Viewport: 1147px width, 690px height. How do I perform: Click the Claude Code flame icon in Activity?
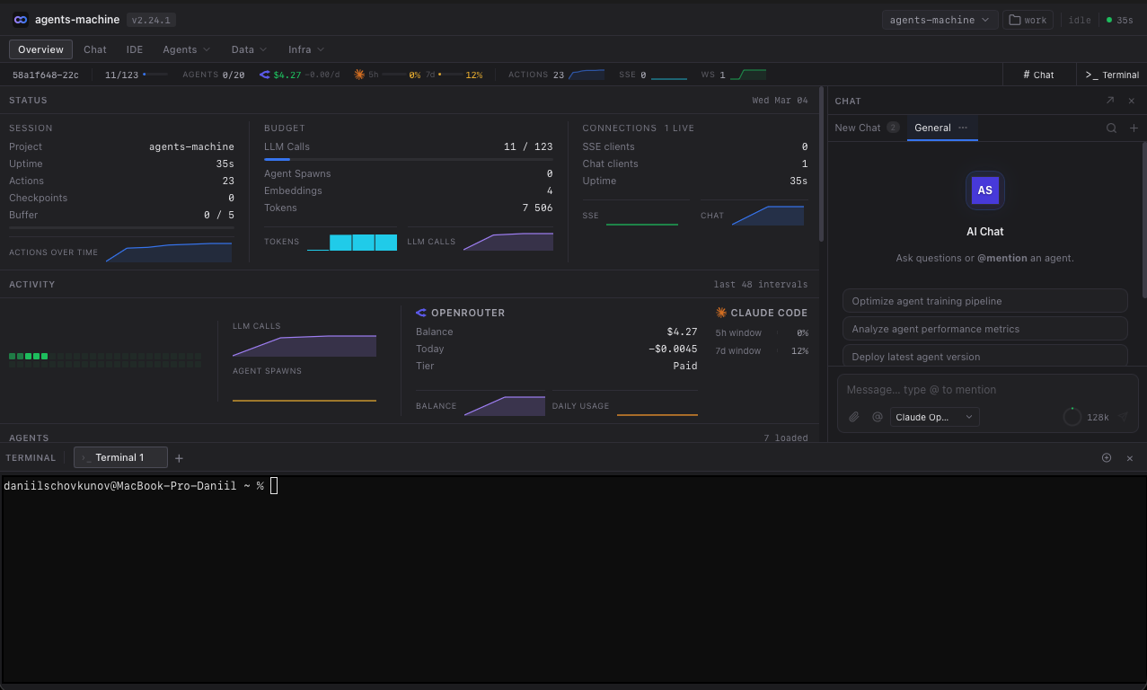tap(719, 313)
